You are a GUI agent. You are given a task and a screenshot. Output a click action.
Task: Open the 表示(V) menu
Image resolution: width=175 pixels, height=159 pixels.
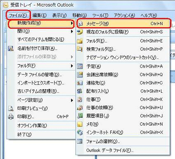tap(59, 15)
